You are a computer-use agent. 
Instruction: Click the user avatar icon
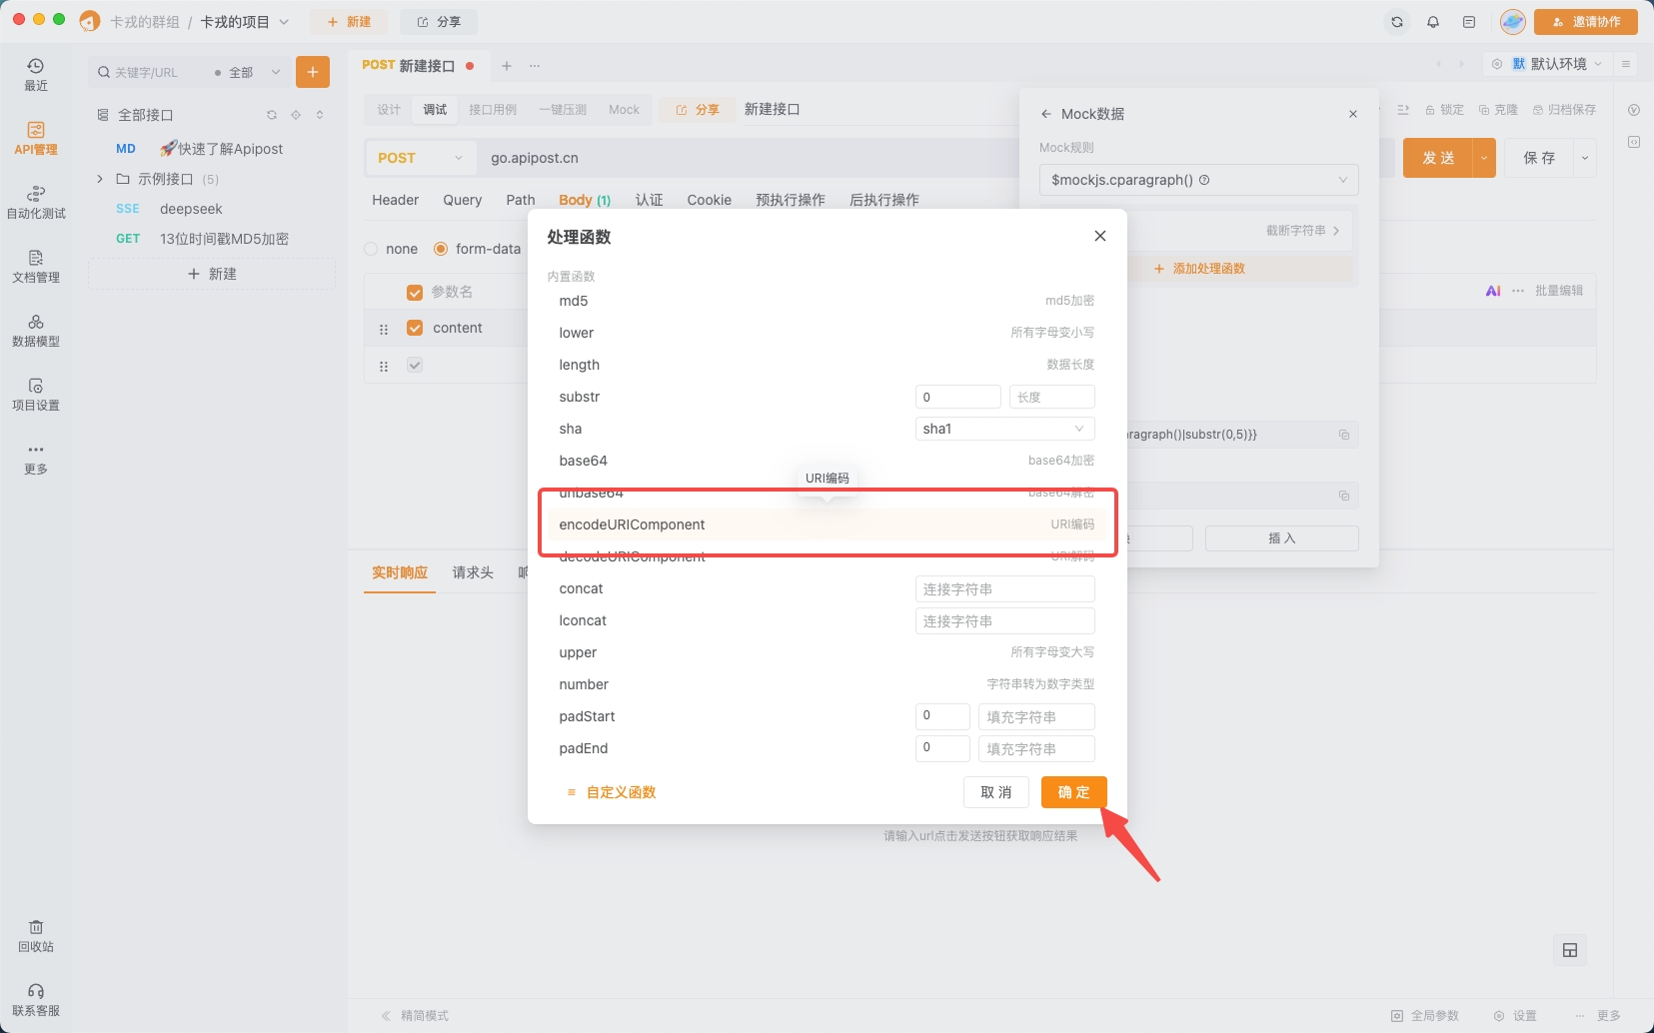pos(1513,22)
